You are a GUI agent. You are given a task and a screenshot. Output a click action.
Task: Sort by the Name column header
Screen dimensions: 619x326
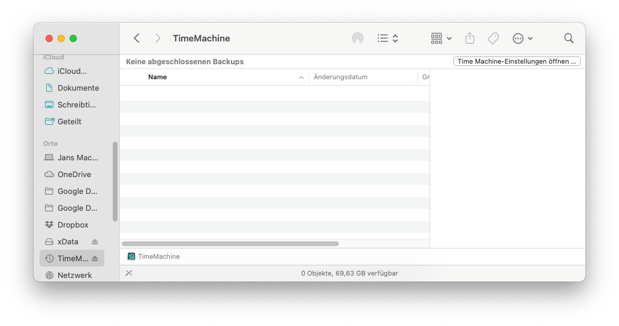(158, 77)
